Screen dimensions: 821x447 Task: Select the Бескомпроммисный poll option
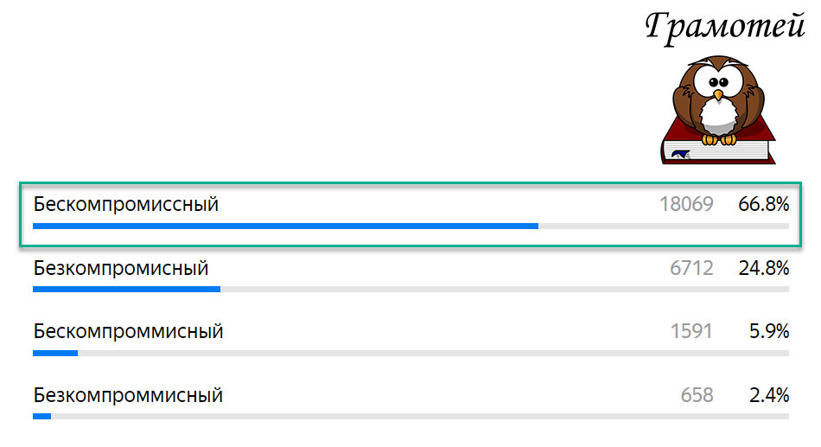[x=128, y=331]
